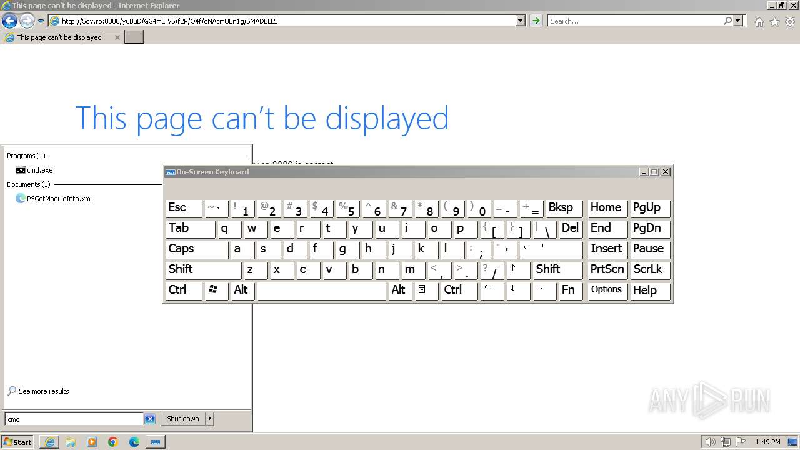Open the Action Center flag icon
Screen dimensions: 800x450
click(x=741, y=442)
